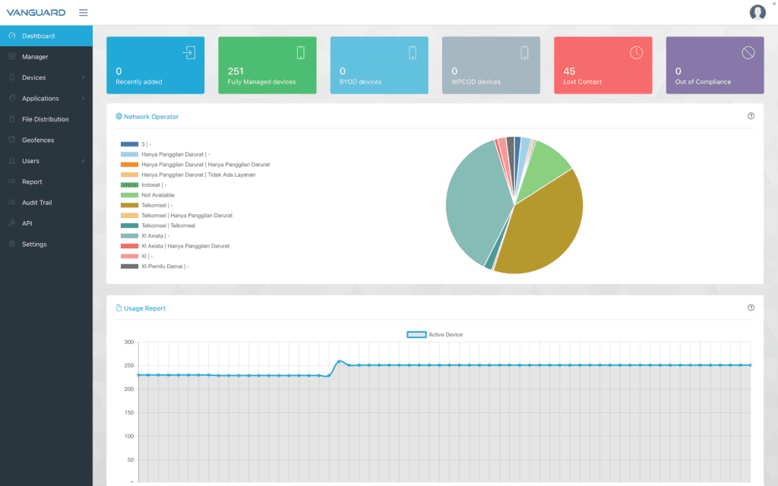778x486 pixels.
Task: Open the File Distribution menu item
Action: tap(46, 119)
